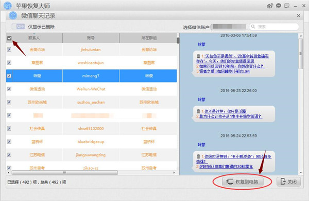Click the magnifier icon in search box

coord(253,27)
